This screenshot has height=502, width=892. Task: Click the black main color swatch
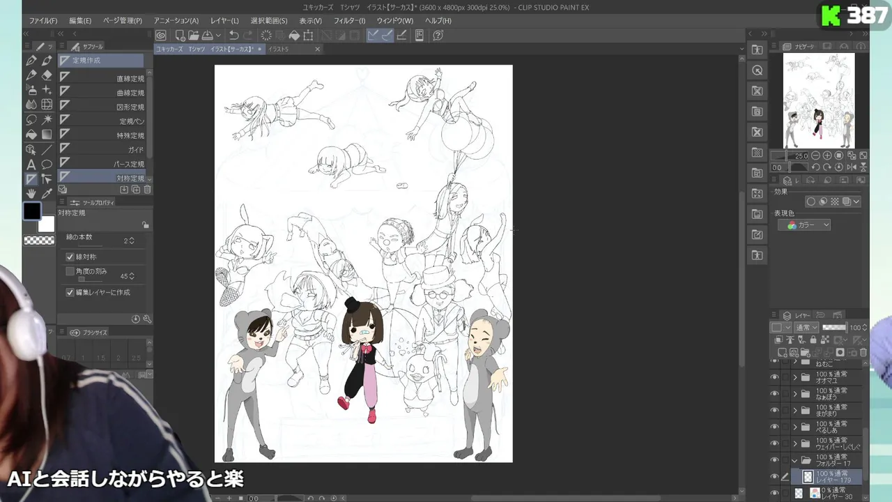(31, 211)
